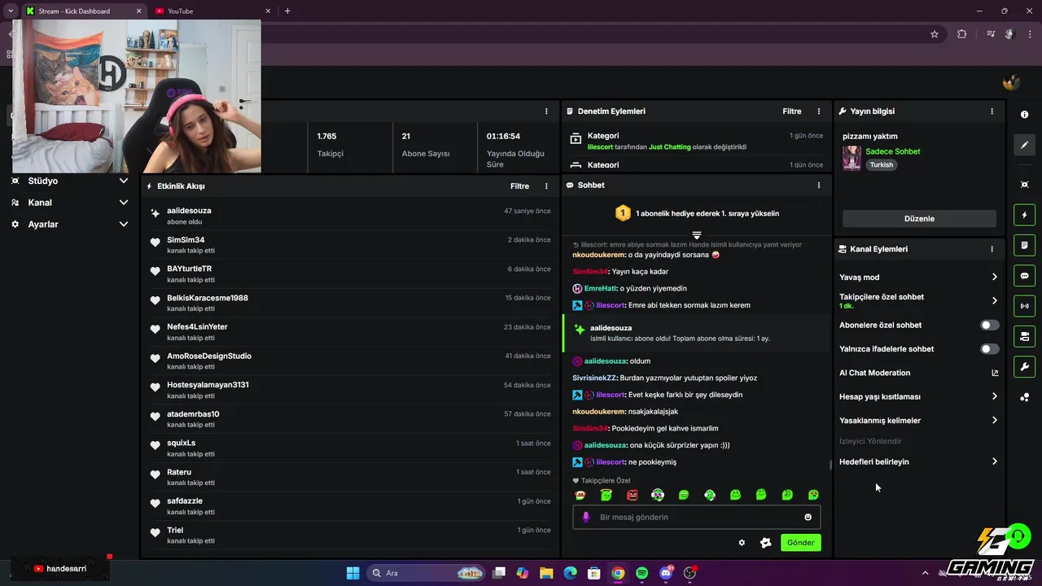Open stats panel three-dot menu
Image resolution: width=1042 pixels, height=586 pixels.
(x=546, y=112)
